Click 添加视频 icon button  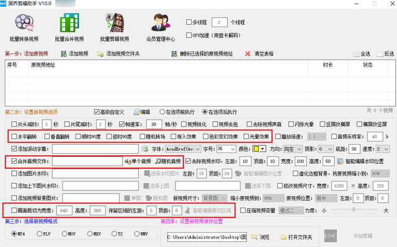pyautogui.click(x=64, y=54)
